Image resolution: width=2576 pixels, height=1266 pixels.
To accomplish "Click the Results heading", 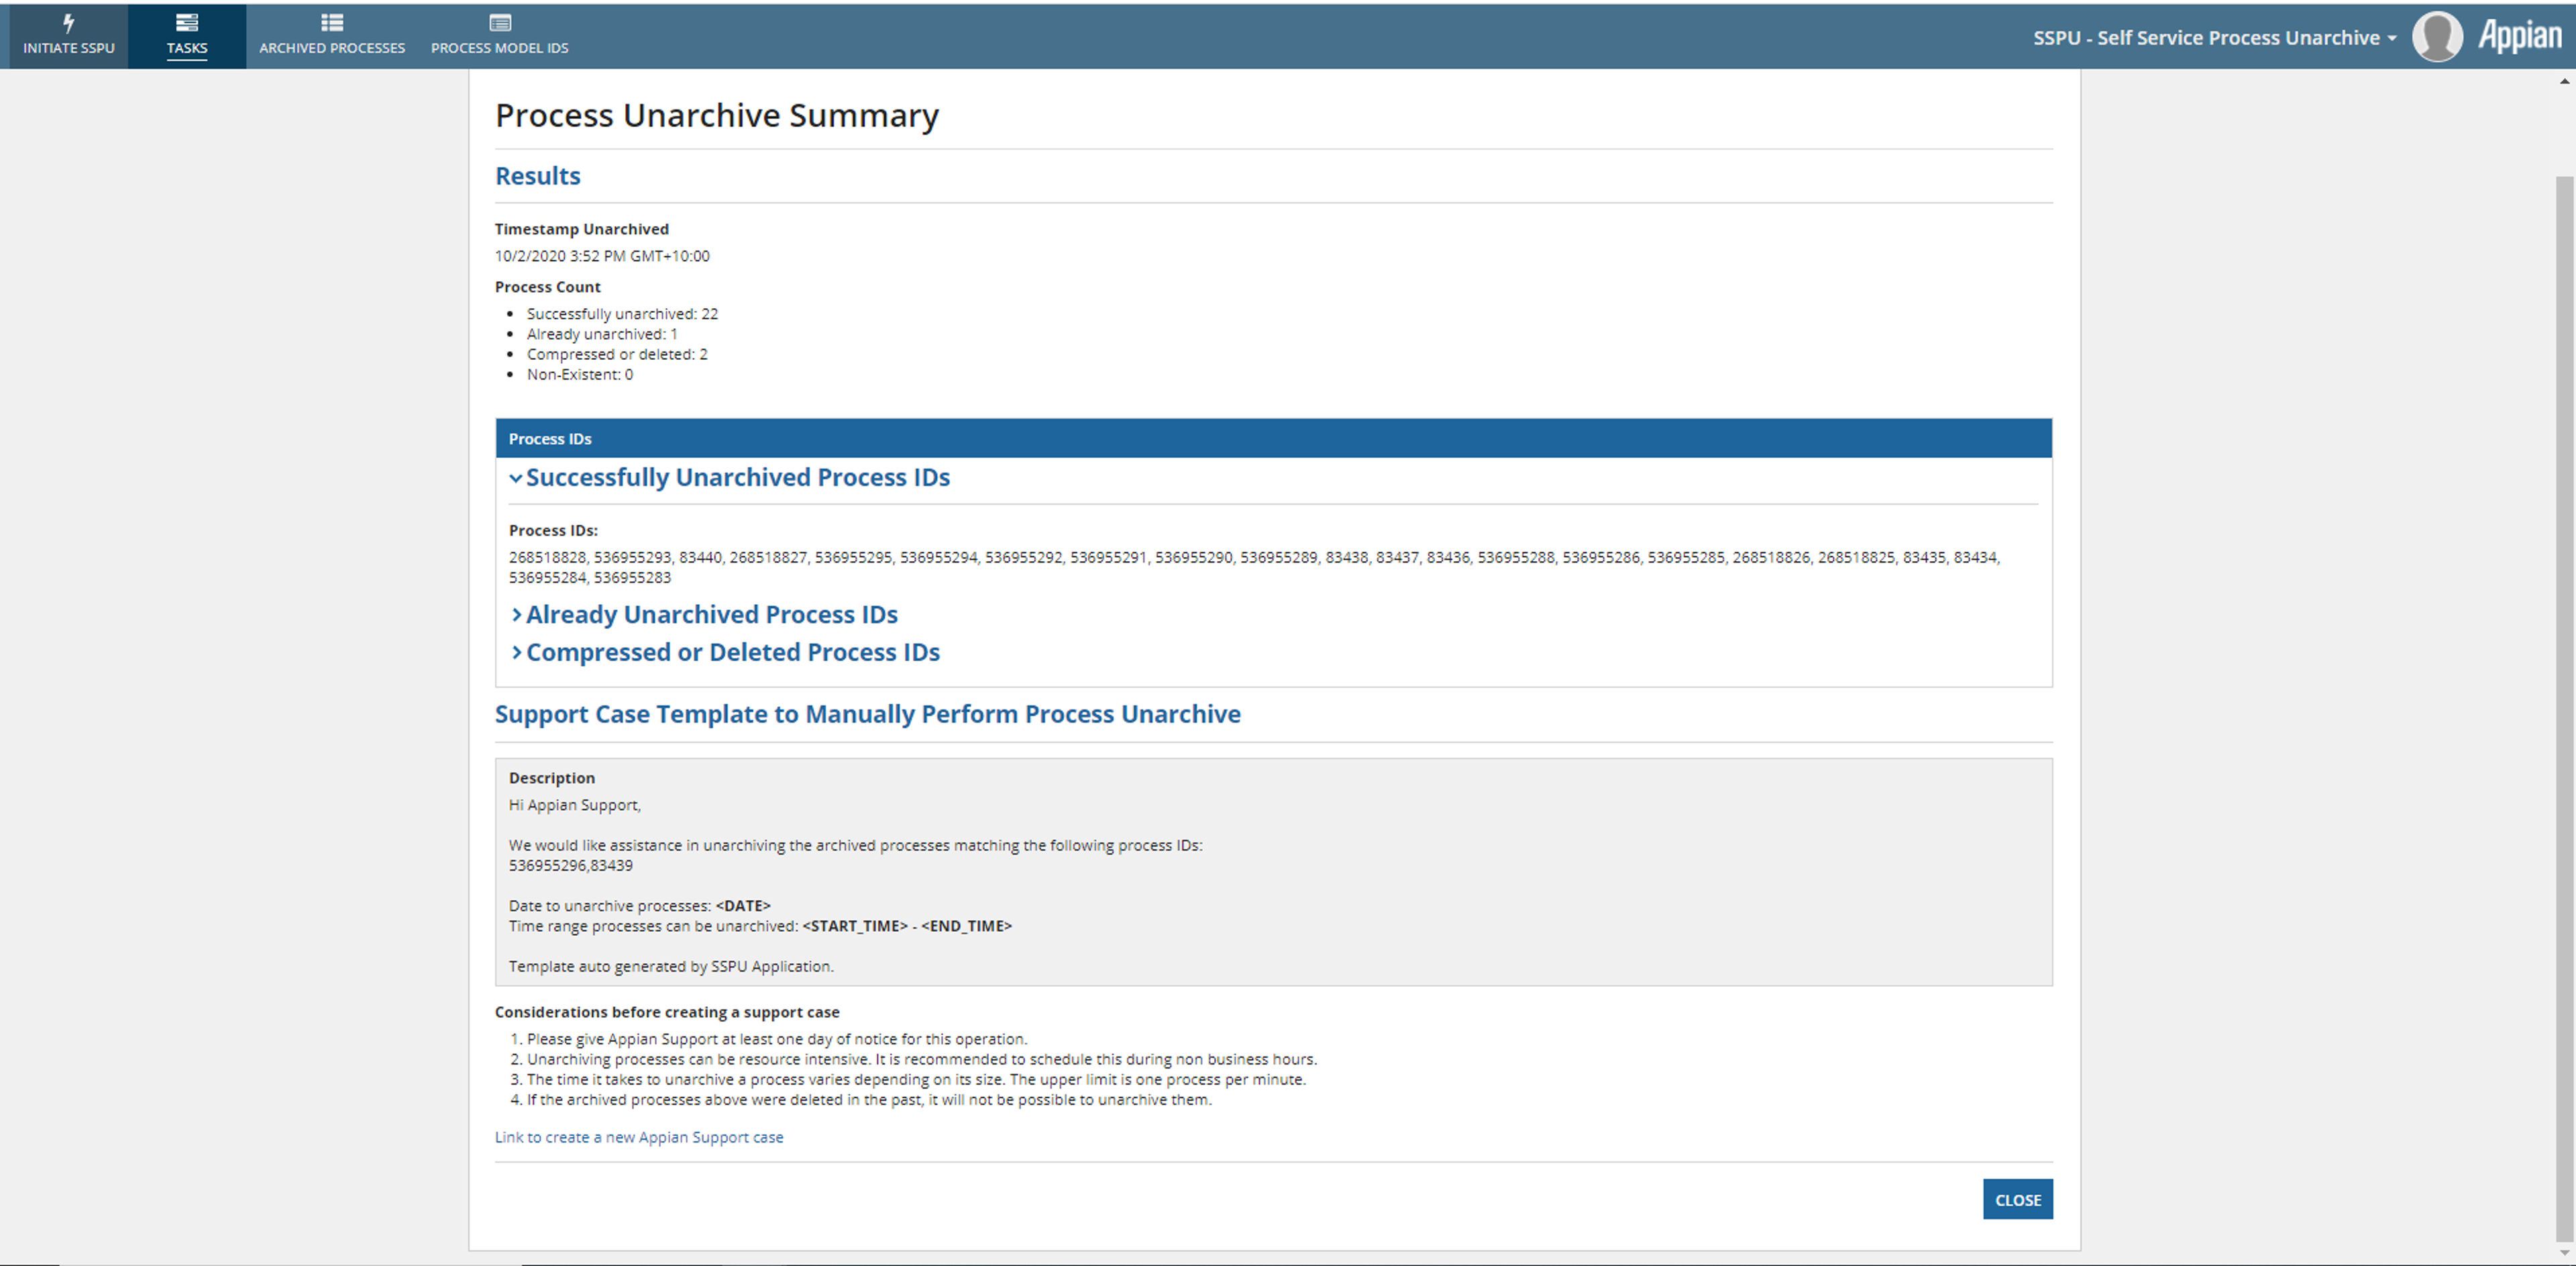I will click(538, 176).
